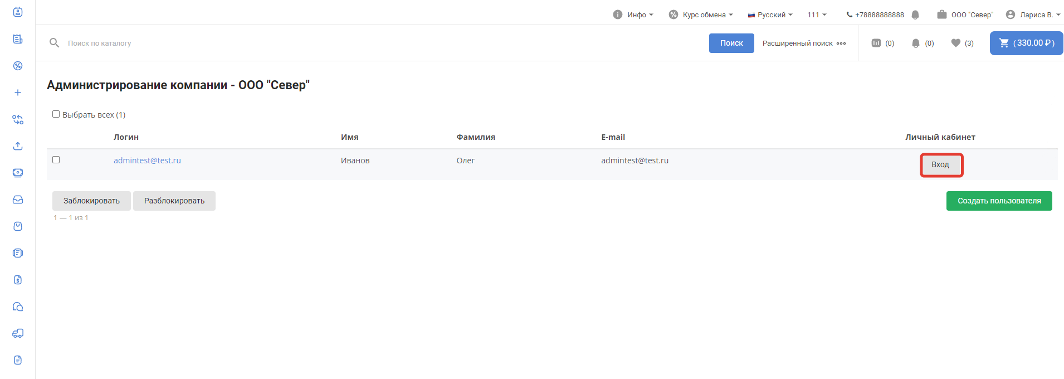Open the chat bubbles sidebar icon
This screenshot has height=379, width=1064.
point(18,307)
